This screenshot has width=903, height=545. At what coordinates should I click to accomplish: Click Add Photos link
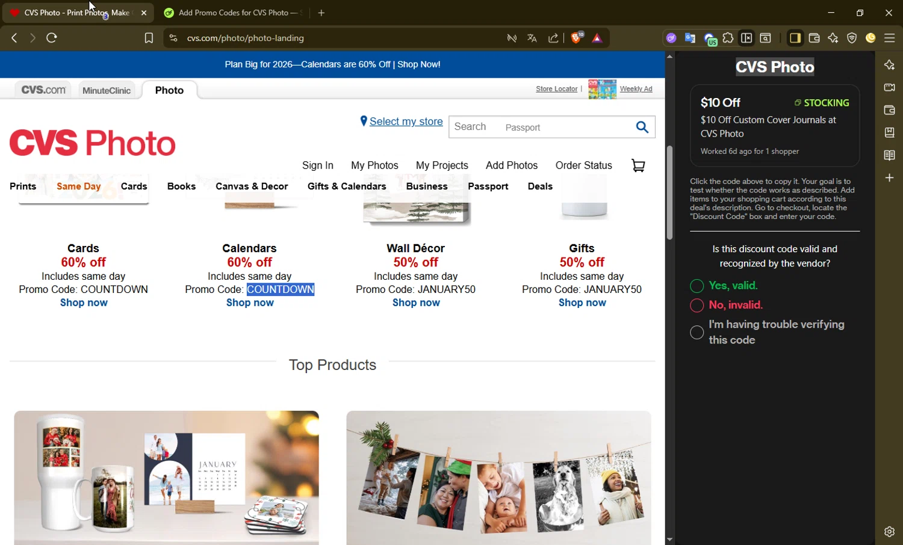coord(512,165)
